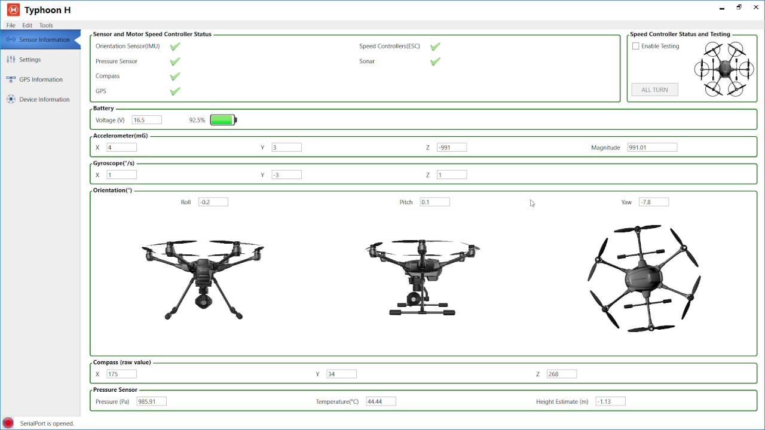Click the Pitch angle field

435,202
